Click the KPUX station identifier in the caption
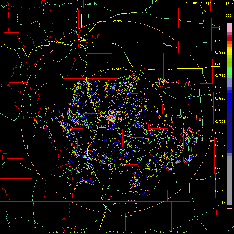This screenshot has width=234, height=234. (x=145, y=232)
